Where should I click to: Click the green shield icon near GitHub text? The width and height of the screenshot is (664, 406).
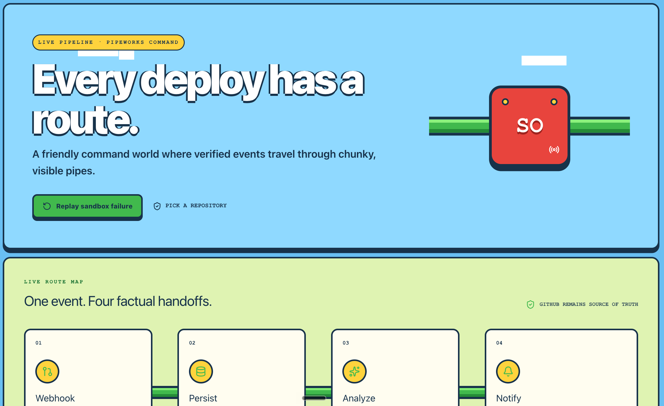(530, 304)
